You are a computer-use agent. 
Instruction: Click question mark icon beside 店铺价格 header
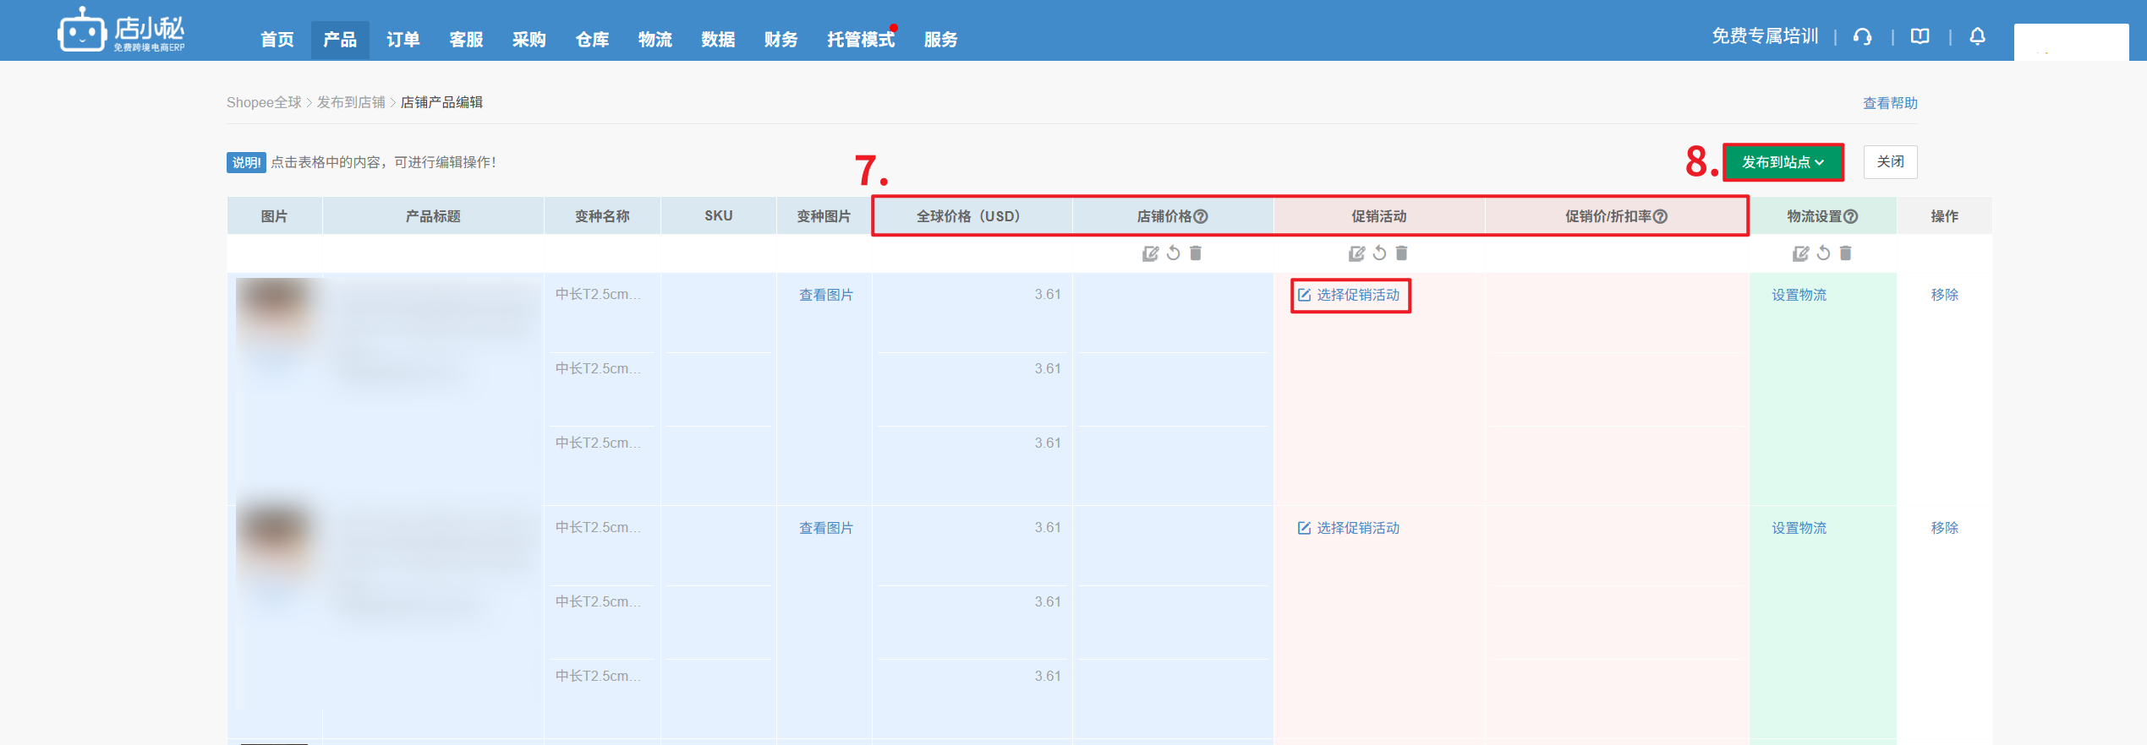(1201, 216)
